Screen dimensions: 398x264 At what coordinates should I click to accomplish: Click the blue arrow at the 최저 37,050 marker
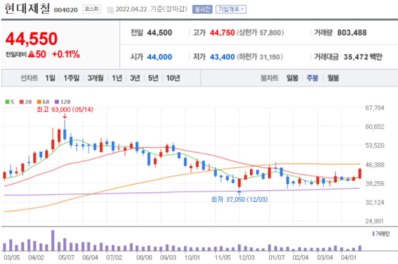pyautogui.click(x=239, y=191)
